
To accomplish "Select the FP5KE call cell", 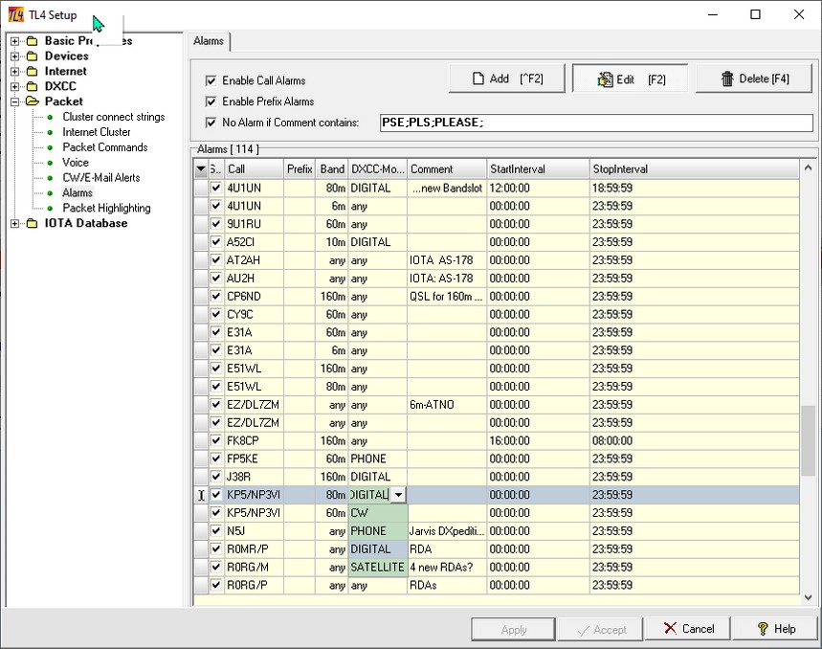I will pos(255,459).
